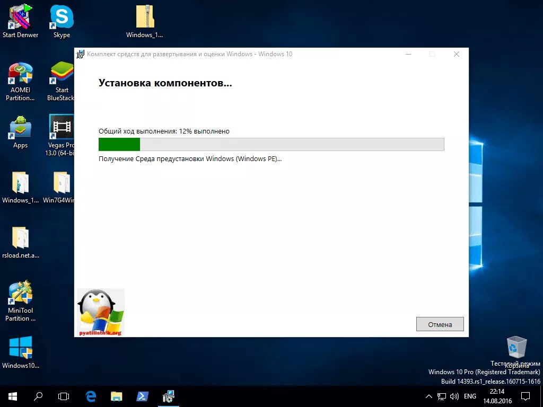Select the Vegas Pro 13.0 desktop icon

[x=60, y=136]
